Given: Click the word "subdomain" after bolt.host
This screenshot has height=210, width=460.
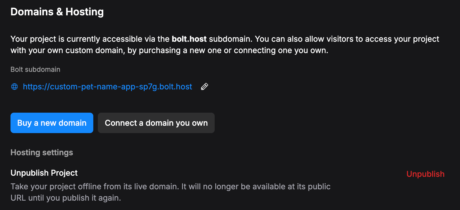Looking at the screenshot, I should pyautogui.click(x=230, y=39).
